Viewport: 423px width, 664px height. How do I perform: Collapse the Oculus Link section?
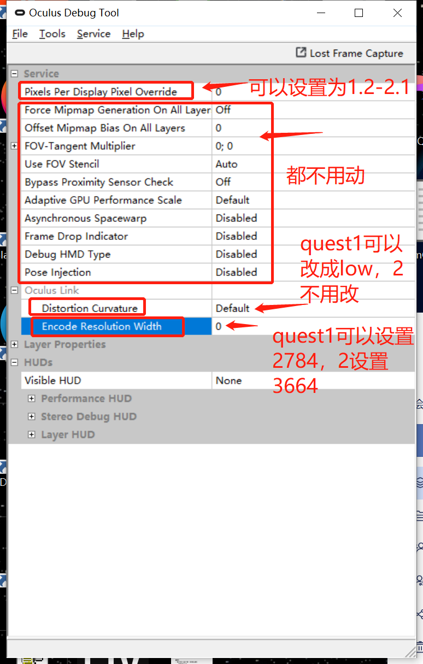[14, 290]
